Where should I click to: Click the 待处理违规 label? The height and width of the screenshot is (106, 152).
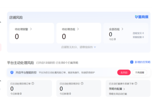pyautogui.click(x=69, y=29)
